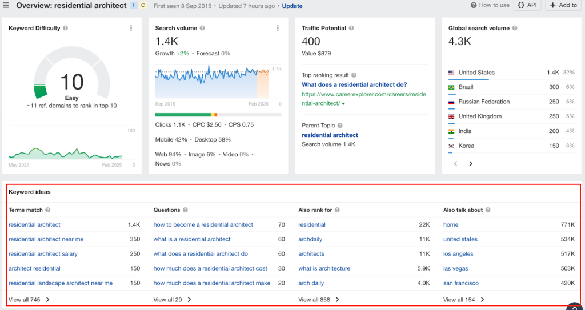
Task: Click the Update link in header
Action: click(x=292, y=6)
